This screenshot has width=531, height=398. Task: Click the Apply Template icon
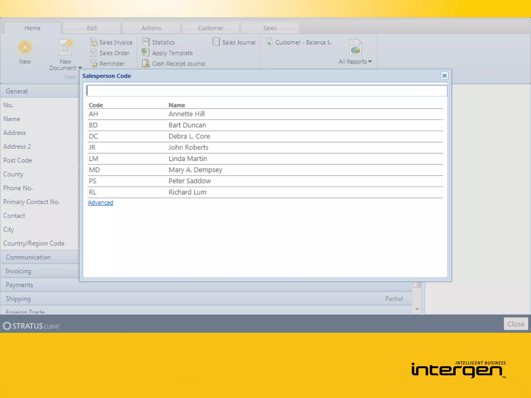coord(145,53)
